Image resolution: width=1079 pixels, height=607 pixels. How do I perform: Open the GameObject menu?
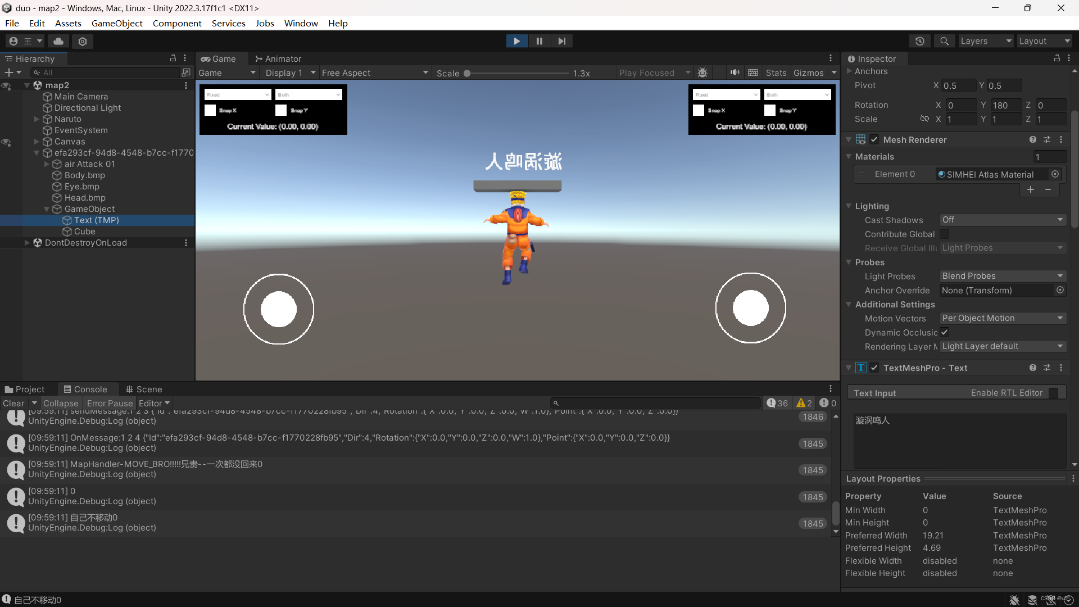(117, 23)
